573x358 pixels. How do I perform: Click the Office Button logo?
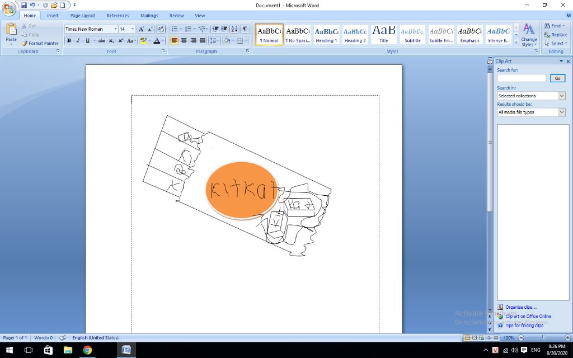9,9
